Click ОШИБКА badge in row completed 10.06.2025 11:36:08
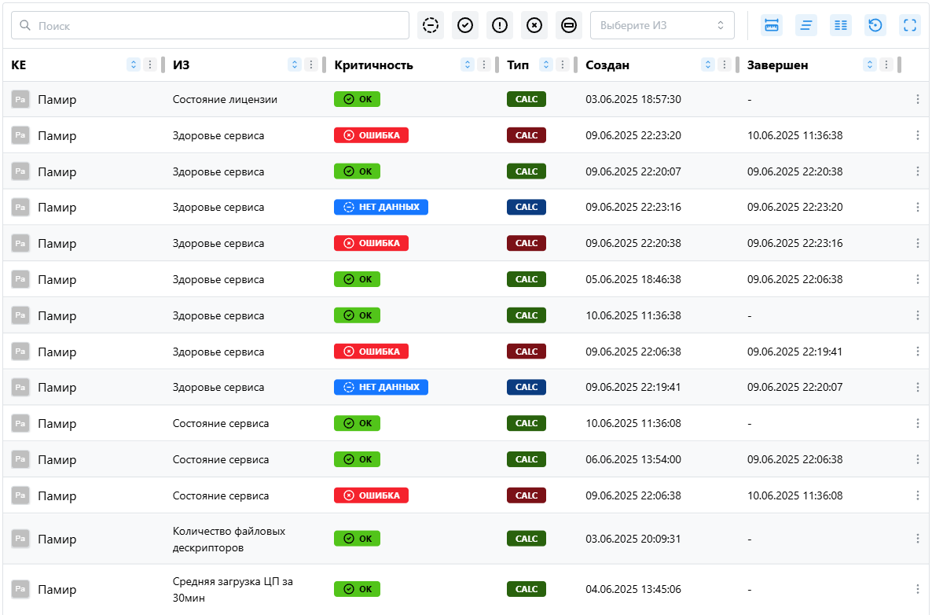 click(371, 495)
